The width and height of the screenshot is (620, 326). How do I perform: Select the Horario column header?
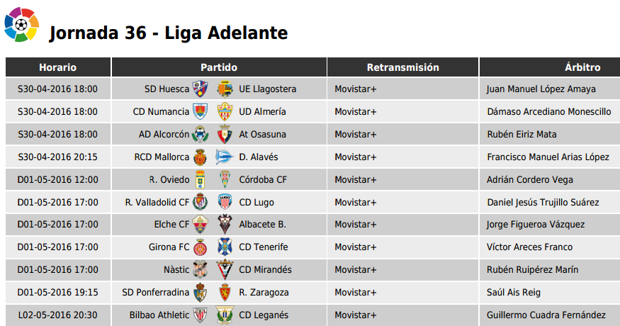tap(57, 67)
